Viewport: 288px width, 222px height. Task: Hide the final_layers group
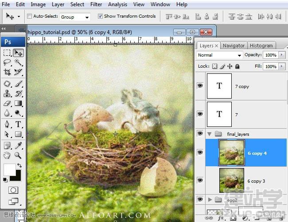[x=200, y=133]
